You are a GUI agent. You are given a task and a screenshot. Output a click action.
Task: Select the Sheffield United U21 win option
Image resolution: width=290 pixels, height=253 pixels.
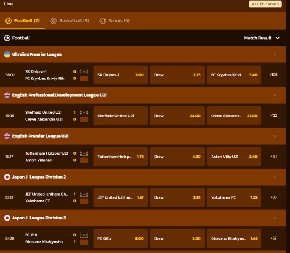click(x=121, y=116)
